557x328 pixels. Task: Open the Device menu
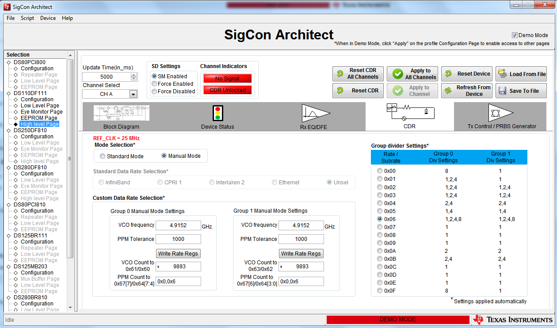pyautogui.click(x=48, y=18)
